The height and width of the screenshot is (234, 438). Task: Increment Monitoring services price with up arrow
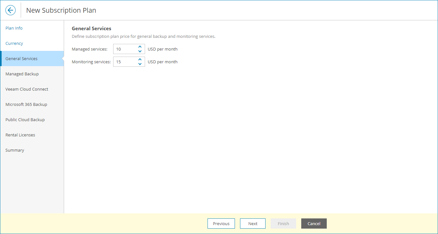140,59
